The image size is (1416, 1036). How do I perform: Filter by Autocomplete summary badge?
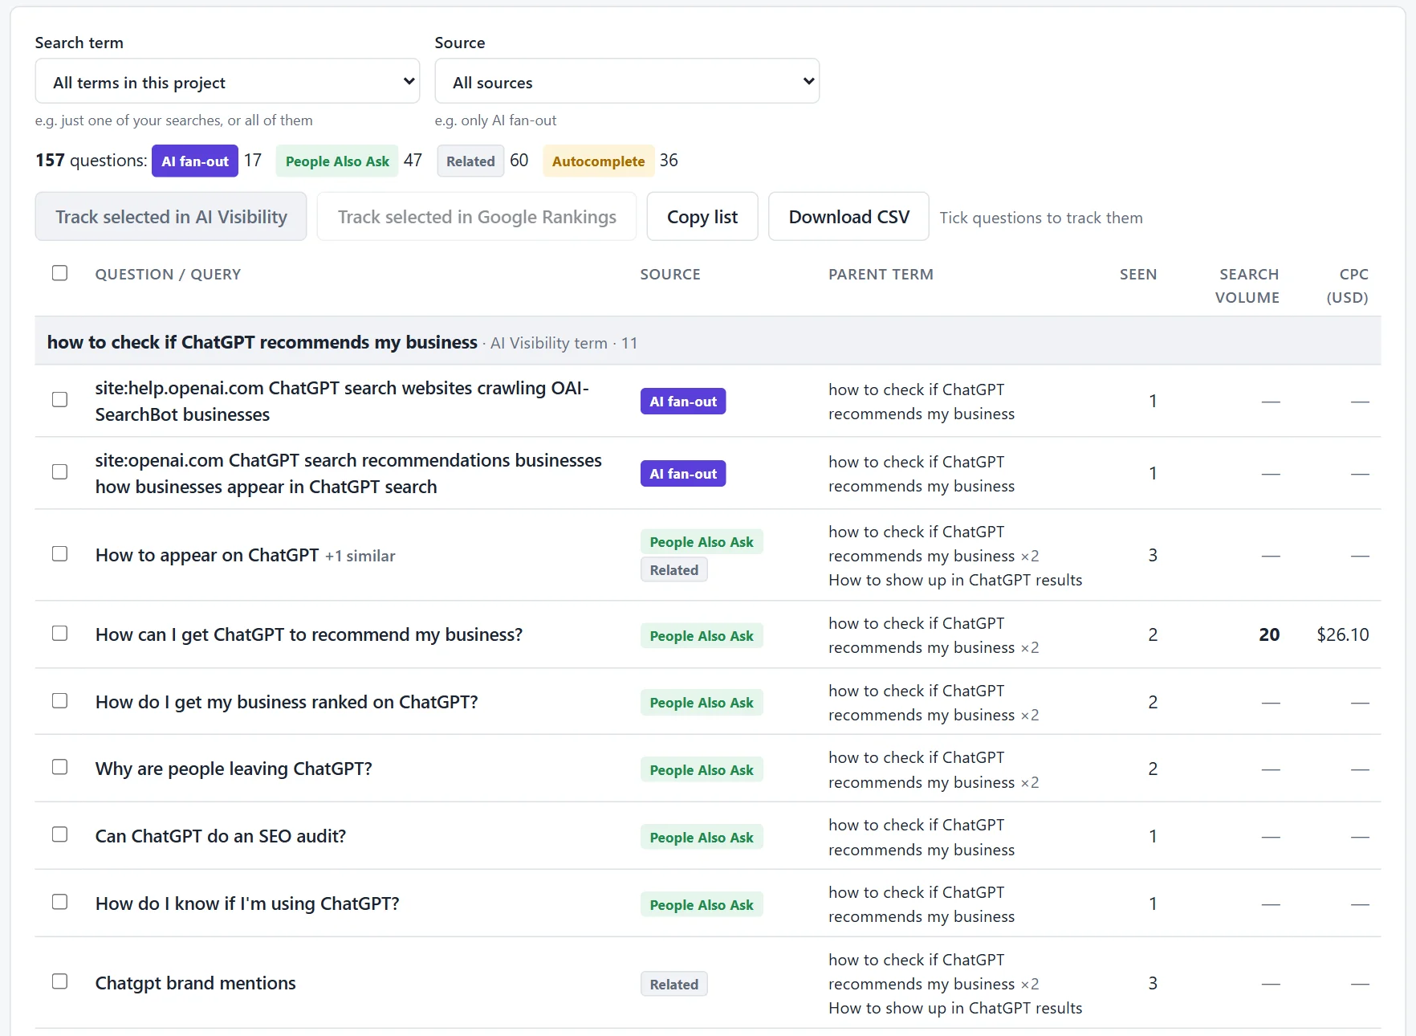pyautogui.click(x=598, y=161)
